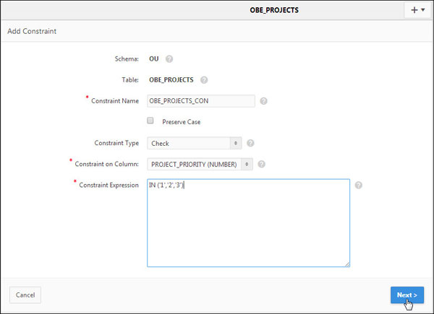Click the help icon beside Table OBE_PROJECTS

(204, 80)
